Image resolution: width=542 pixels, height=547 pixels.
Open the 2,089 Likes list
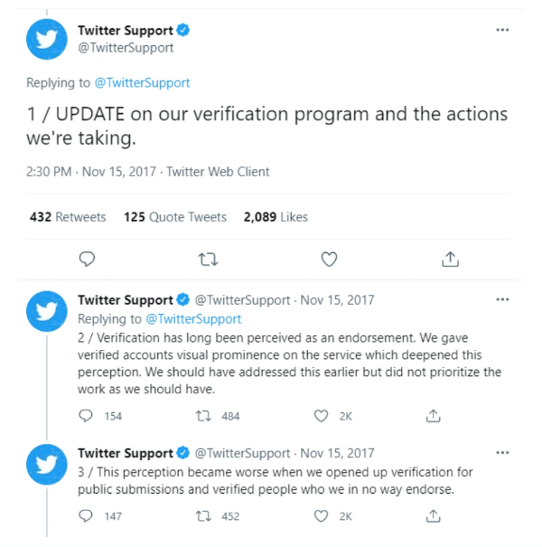[276, 217]
